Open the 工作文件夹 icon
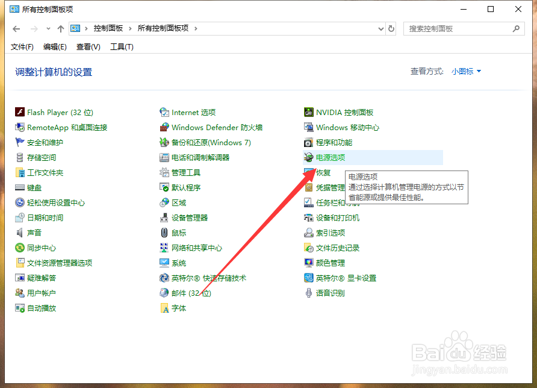537x388 pixels. (x=20, y=172)
